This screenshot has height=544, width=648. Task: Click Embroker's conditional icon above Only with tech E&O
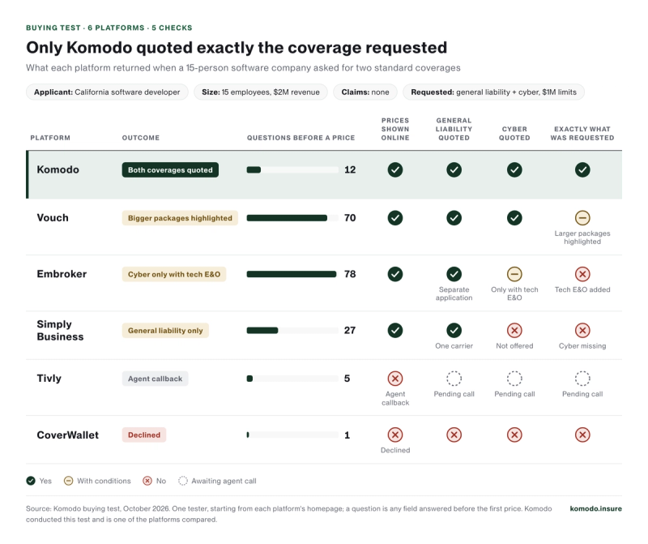click(514, 274)
